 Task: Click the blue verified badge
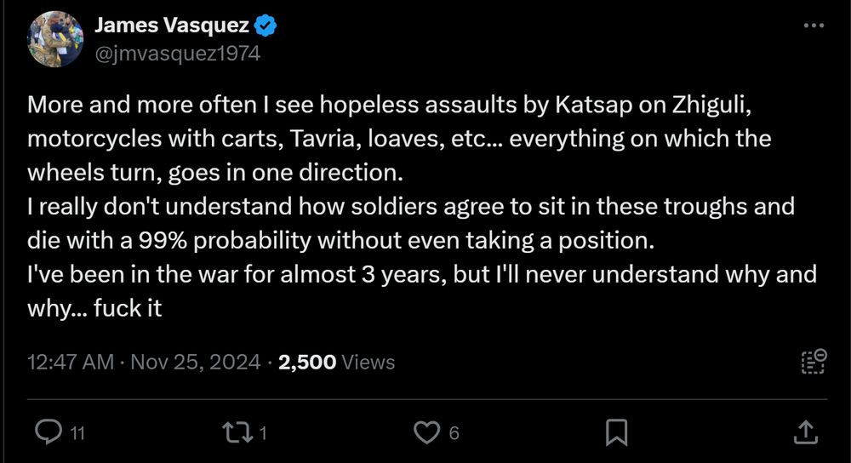pos(266,26)
